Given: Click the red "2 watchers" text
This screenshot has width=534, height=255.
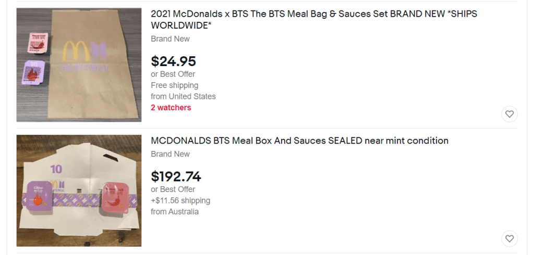Looking at the screenshot, I should (x=171, y=108).
